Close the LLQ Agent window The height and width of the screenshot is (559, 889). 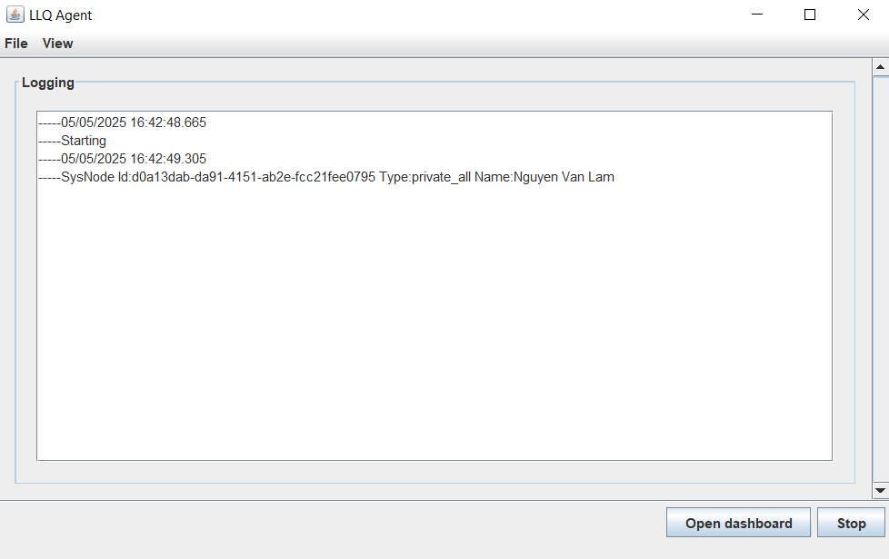[863, 15]
